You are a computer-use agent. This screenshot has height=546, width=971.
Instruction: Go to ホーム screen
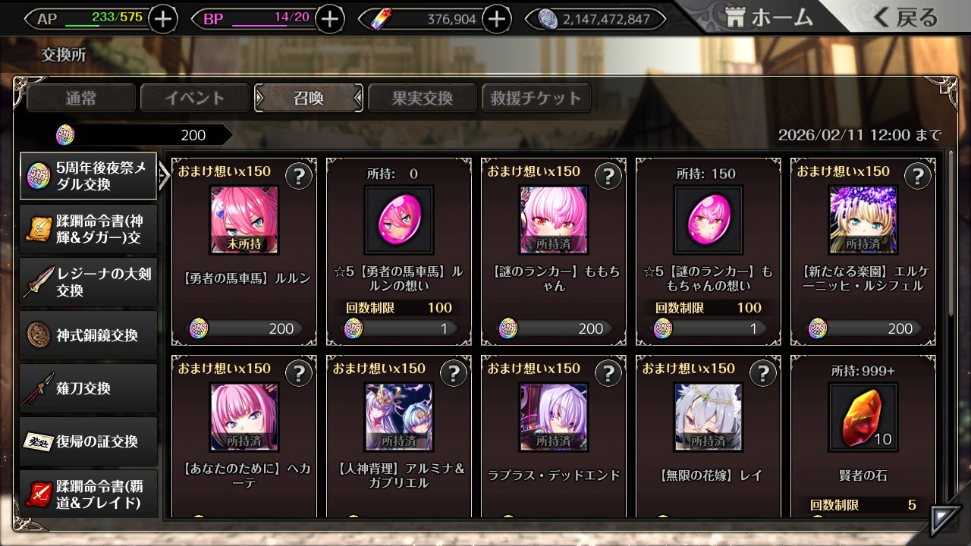(769, 17)
